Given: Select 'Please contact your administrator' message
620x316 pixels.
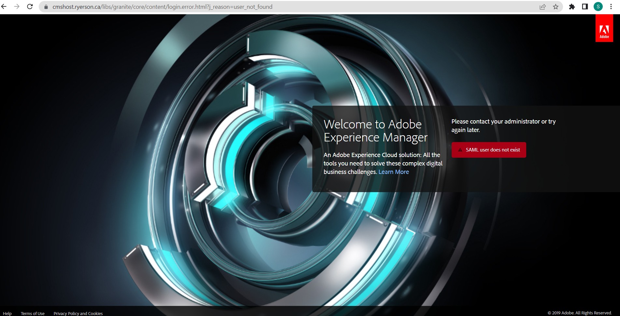Looking at the screenshot, I should coord(503,125).
